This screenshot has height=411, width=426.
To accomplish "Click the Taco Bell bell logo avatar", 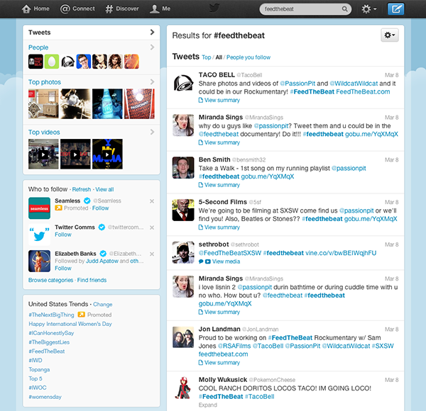I will (183, 83).
